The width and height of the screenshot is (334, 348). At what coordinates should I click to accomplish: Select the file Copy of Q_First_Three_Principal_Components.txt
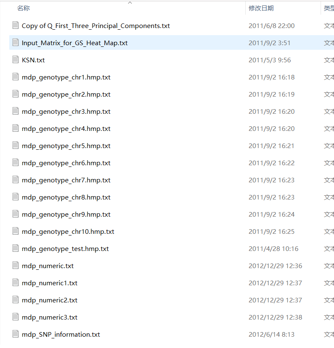tap(96, 26)
